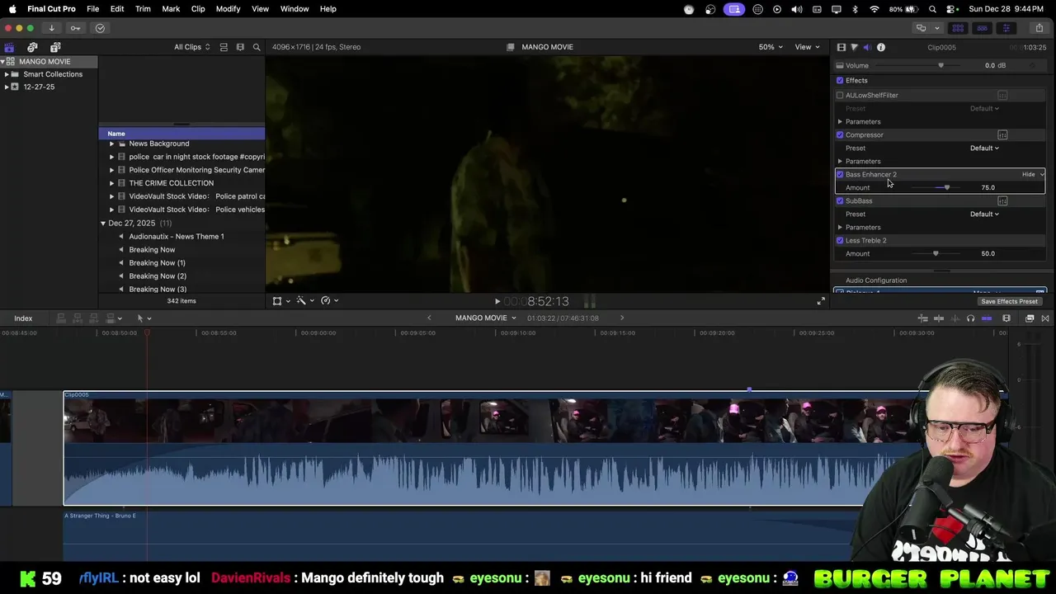The height and width of the screenshot is (594, 1056).
Task: Click the viewer fullscreen arrows icon
Action: (x=820, y=301)
